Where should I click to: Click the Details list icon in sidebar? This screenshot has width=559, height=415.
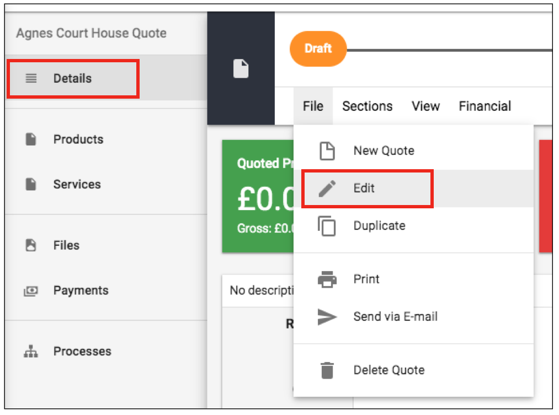click(x=31, y=78)
